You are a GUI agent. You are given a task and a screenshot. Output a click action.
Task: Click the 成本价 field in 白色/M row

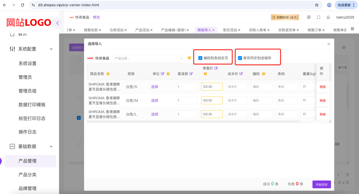(237, 100)
